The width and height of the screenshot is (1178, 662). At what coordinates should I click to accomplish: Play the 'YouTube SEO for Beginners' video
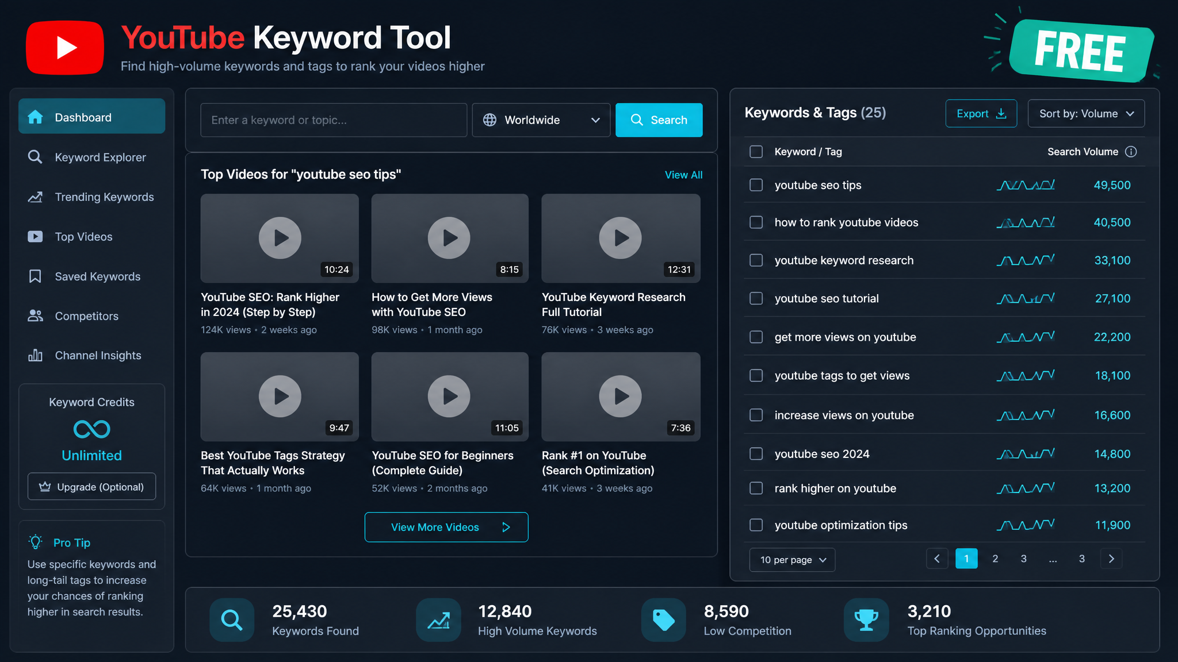point(450,397)
